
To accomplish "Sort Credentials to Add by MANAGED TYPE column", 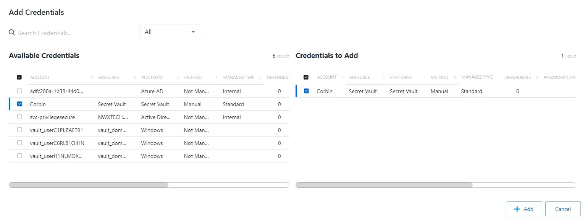I will pos(477,77).
